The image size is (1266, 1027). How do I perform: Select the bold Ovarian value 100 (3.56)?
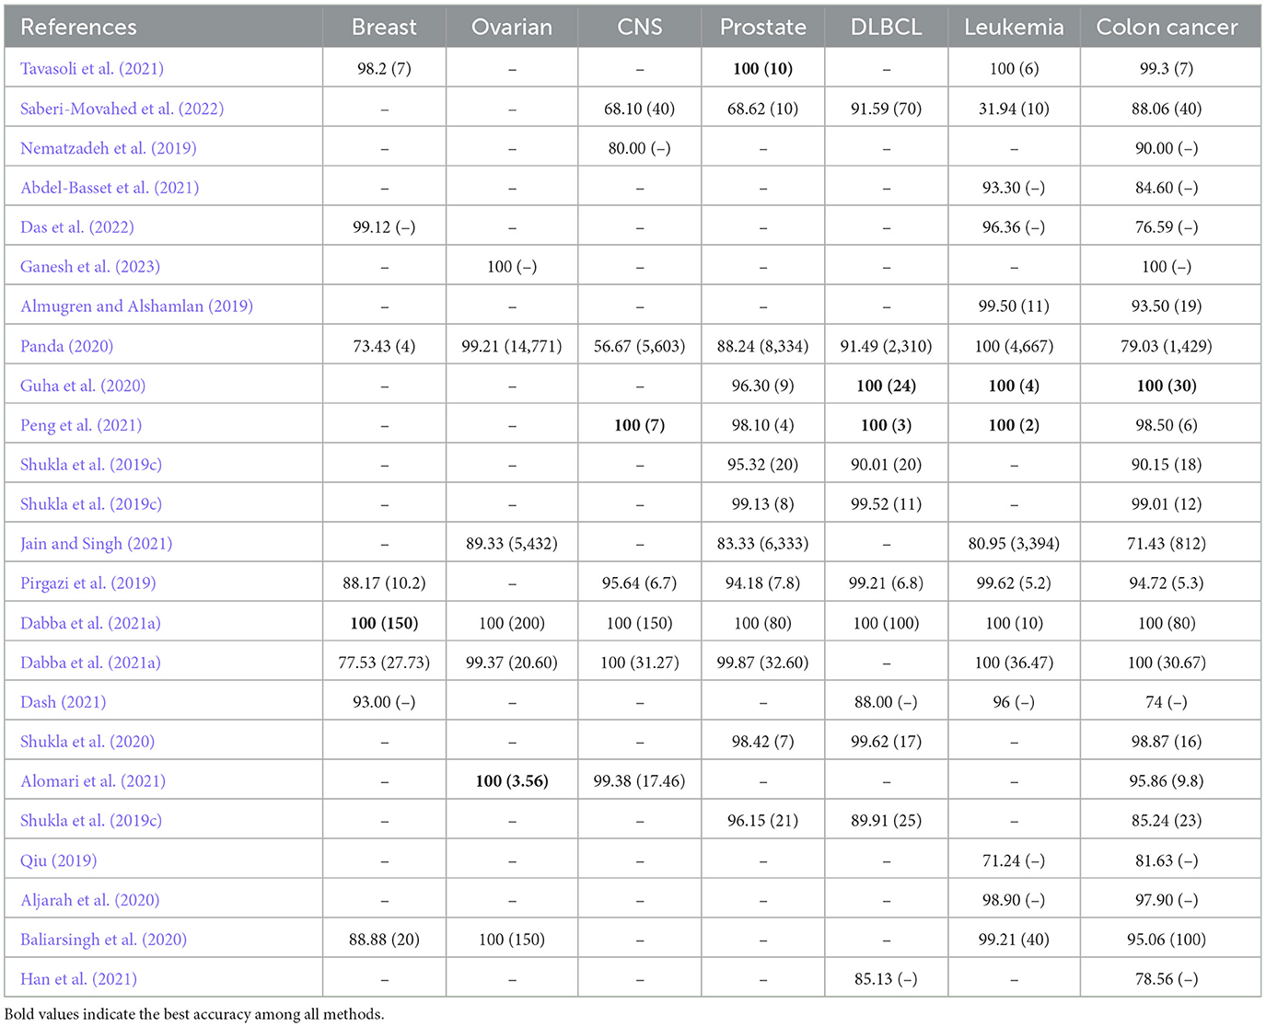point(512,781)
